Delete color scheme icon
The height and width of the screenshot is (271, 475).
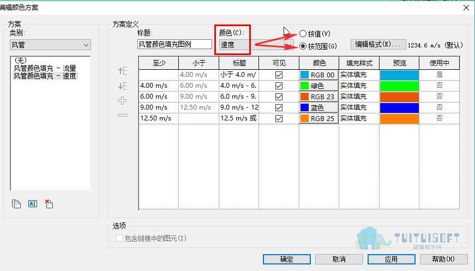pos(49,204)
